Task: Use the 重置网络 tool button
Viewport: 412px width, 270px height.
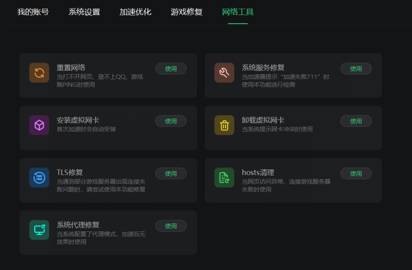Action: click(171, 69)
